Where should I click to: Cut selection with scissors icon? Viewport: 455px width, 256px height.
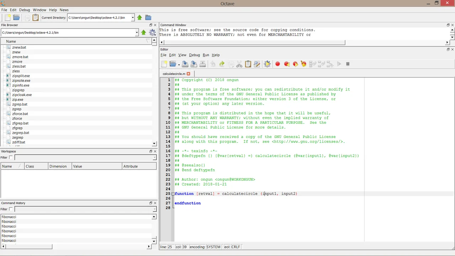point(239,64)
